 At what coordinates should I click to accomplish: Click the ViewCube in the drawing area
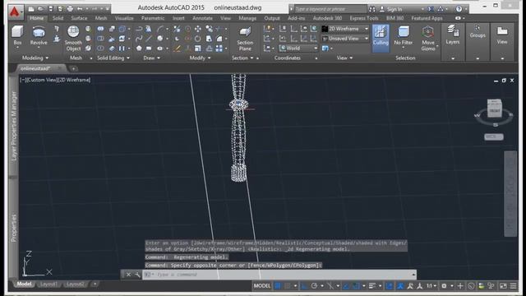[x=494, y=109]
